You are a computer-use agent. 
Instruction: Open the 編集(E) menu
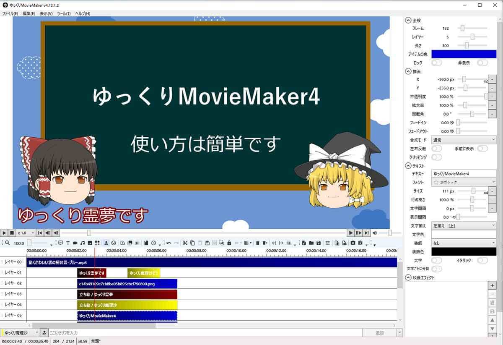[x=29, y=13]
